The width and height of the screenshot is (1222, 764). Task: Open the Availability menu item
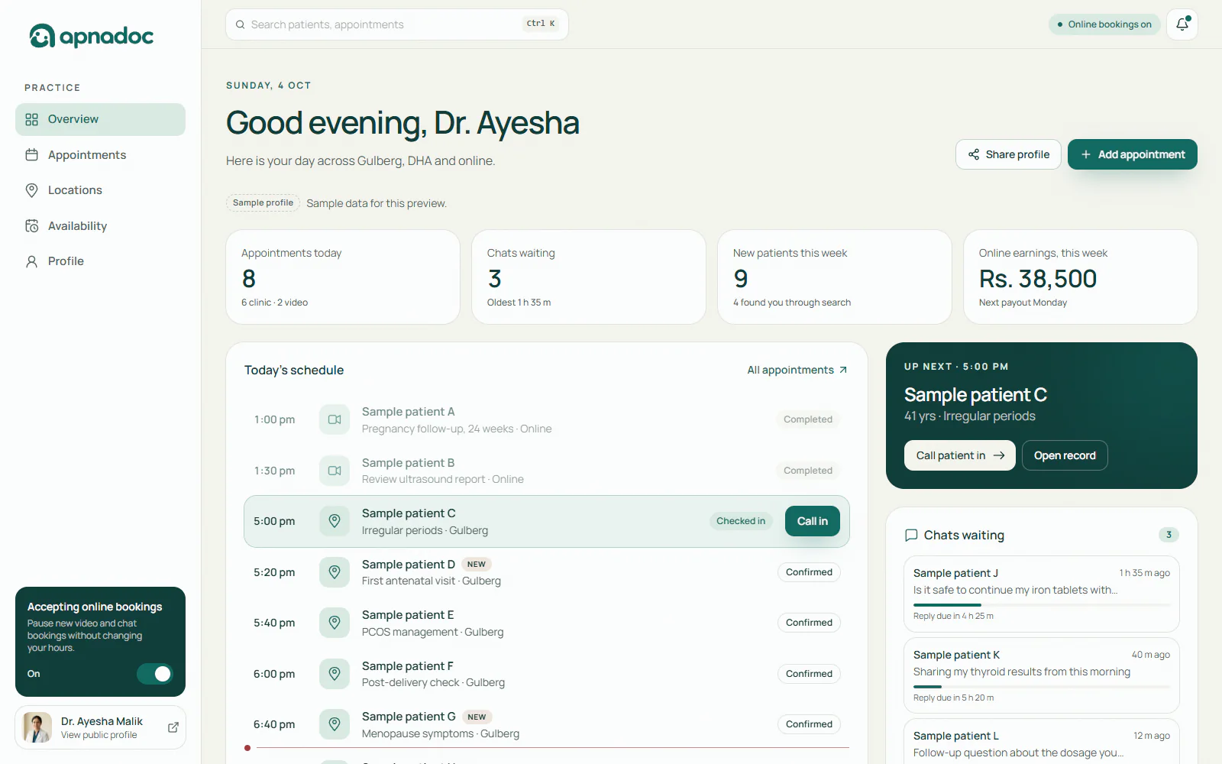tap(100, 226)
